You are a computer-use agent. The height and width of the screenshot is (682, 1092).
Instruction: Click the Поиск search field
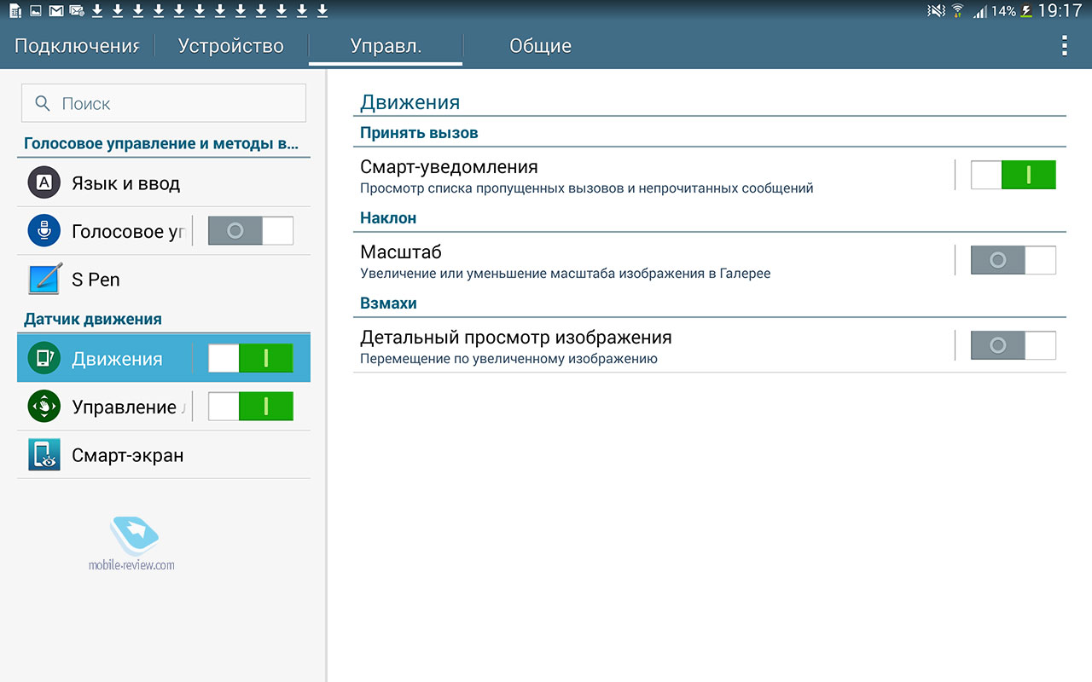coord(164,103)
